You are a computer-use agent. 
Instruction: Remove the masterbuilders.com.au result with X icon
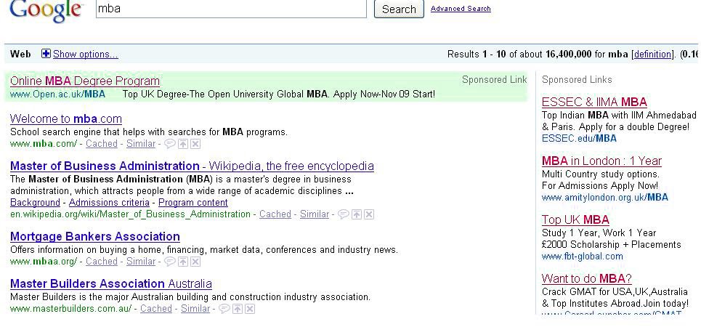coord(250,309)
